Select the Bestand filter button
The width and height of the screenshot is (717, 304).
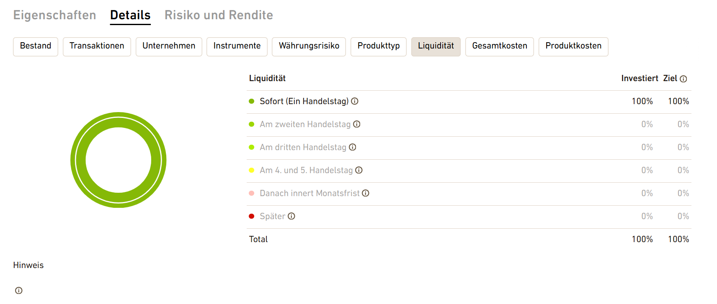tap(36, 46)
